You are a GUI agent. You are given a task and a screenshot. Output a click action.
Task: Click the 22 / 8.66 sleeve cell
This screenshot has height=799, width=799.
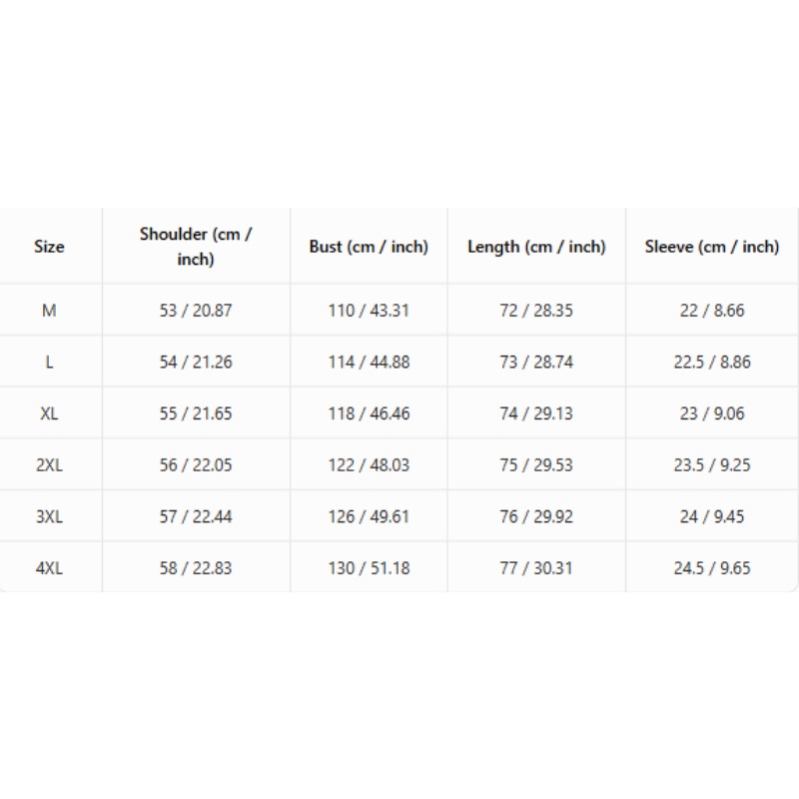tap(712, 311)
